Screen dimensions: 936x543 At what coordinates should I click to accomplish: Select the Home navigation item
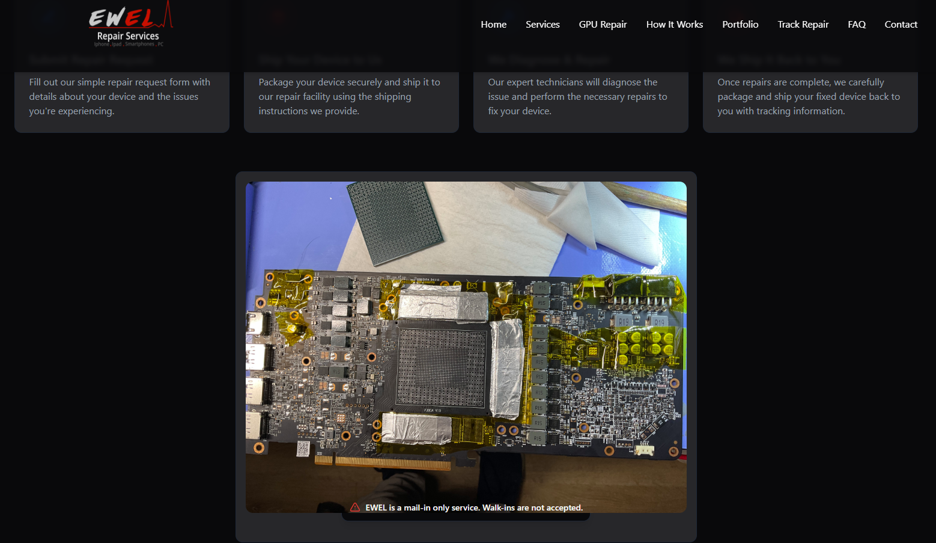point(493,24)
